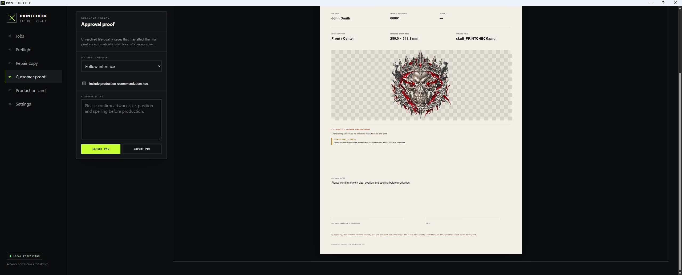Click the scrollbar down arrow

pyautogui.click(x=680, y=273)
